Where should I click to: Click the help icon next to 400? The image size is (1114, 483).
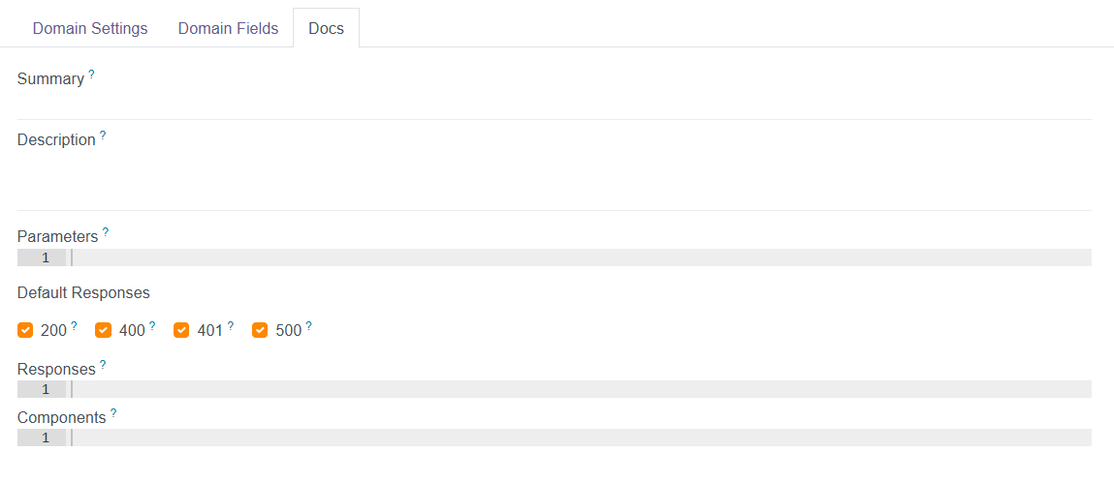click(152, 326)
